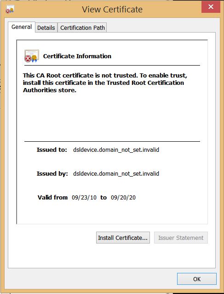Click the View Certificate window title
224x294 pixels.
[112, 10]
